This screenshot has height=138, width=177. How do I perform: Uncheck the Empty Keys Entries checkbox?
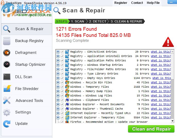pos(62,78)
